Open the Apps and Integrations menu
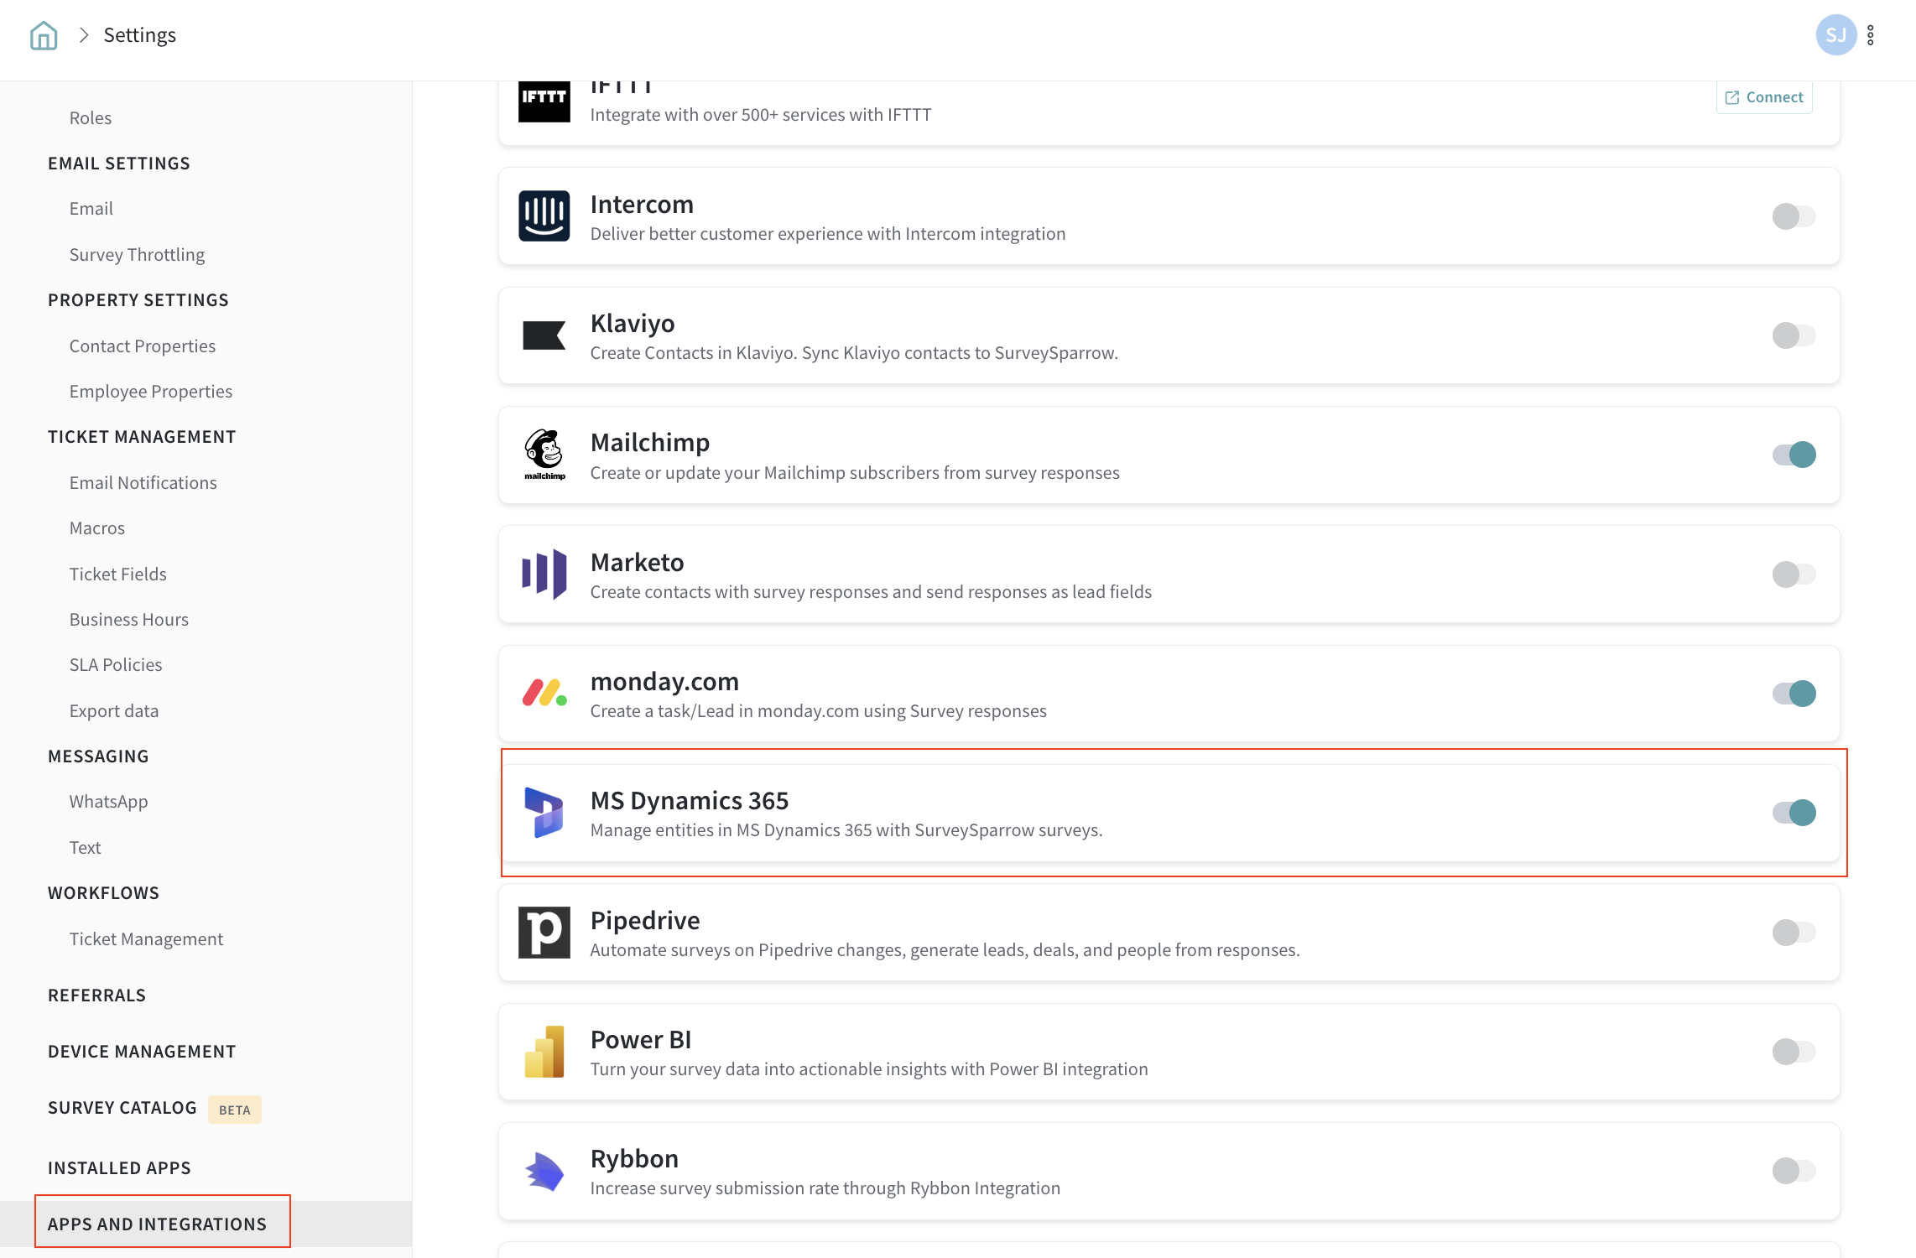This screenshot has width=1916, height=1258. click(x=157, y=1224)
